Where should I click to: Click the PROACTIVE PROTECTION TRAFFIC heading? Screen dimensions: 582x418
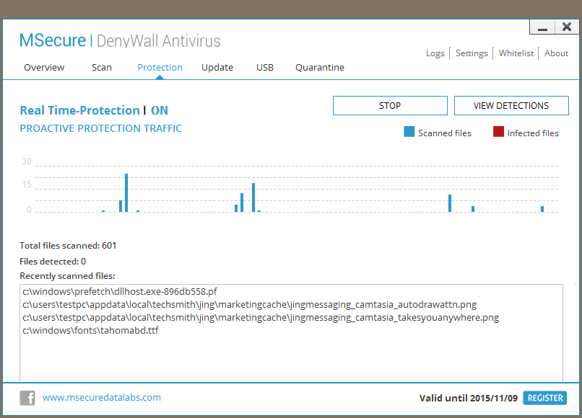(x=101, y=128)
